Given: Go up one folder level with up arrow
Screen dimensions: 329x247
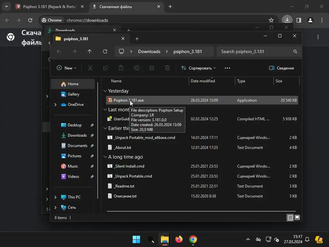Looking at the screenshot, I should (x=90, y=51).
